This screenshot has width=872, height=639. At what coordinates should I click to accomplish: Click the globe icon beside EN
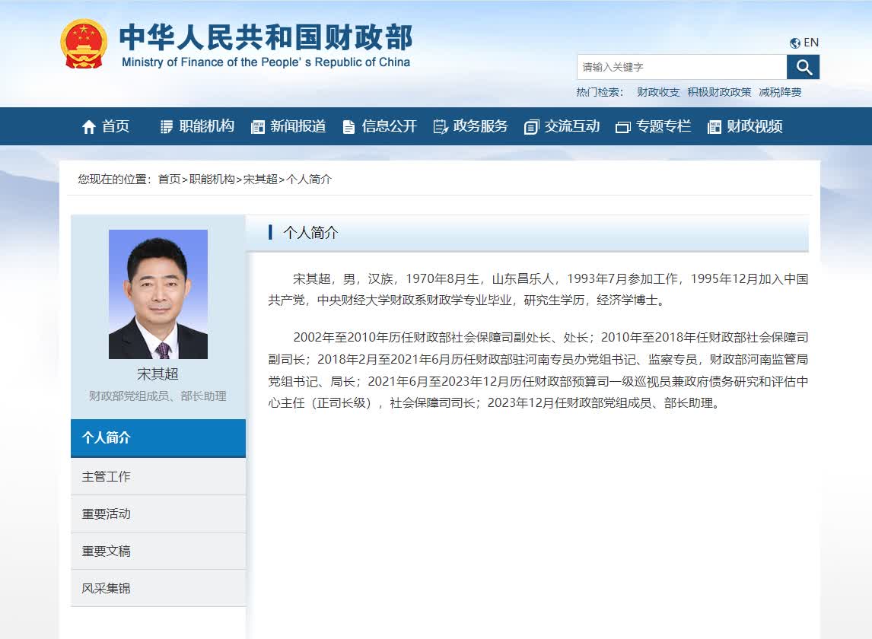(795, 43)
